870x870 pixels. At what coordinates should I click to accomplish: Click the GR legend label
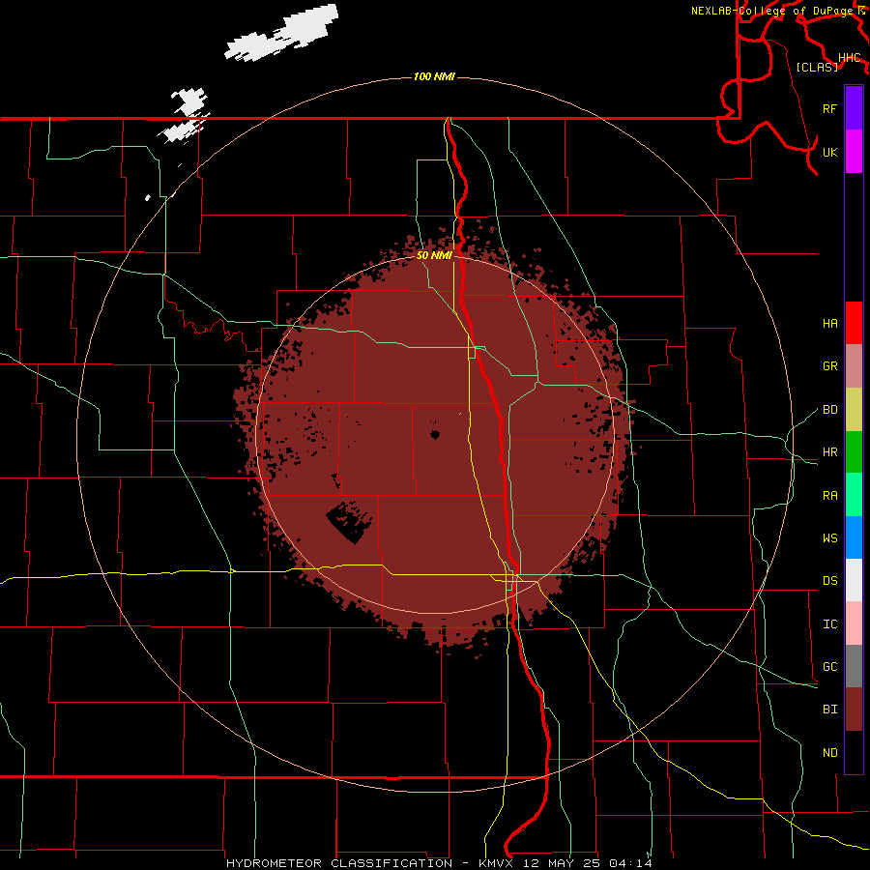pyautogui.click(x=829, y=366)
